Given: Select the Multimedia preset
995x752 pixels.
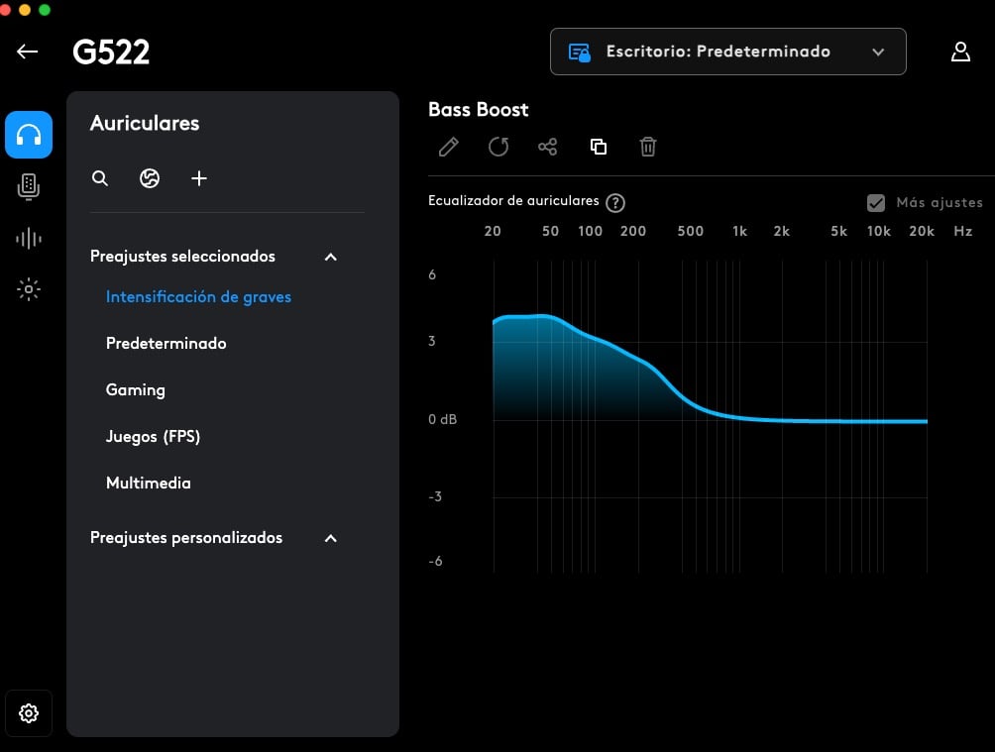Looking at the screenshot, I should pos(149,483).
